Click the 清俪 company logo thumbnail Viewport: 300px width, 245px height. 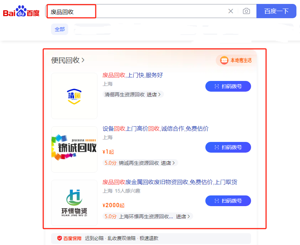[74, 96]
